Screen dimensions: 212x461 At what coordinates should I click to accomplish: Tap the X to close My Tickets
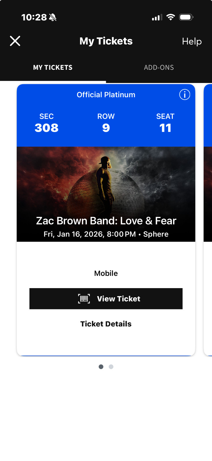click(15, 41)
